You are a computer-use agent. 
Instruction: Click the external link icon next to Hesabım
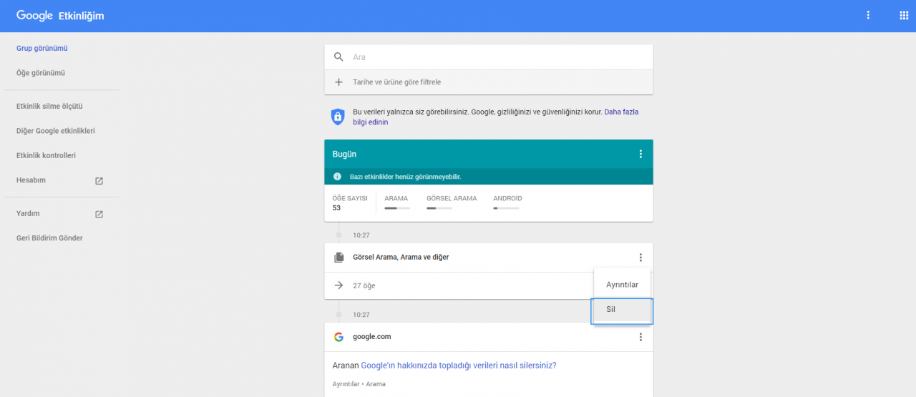(x=99, y=181)
